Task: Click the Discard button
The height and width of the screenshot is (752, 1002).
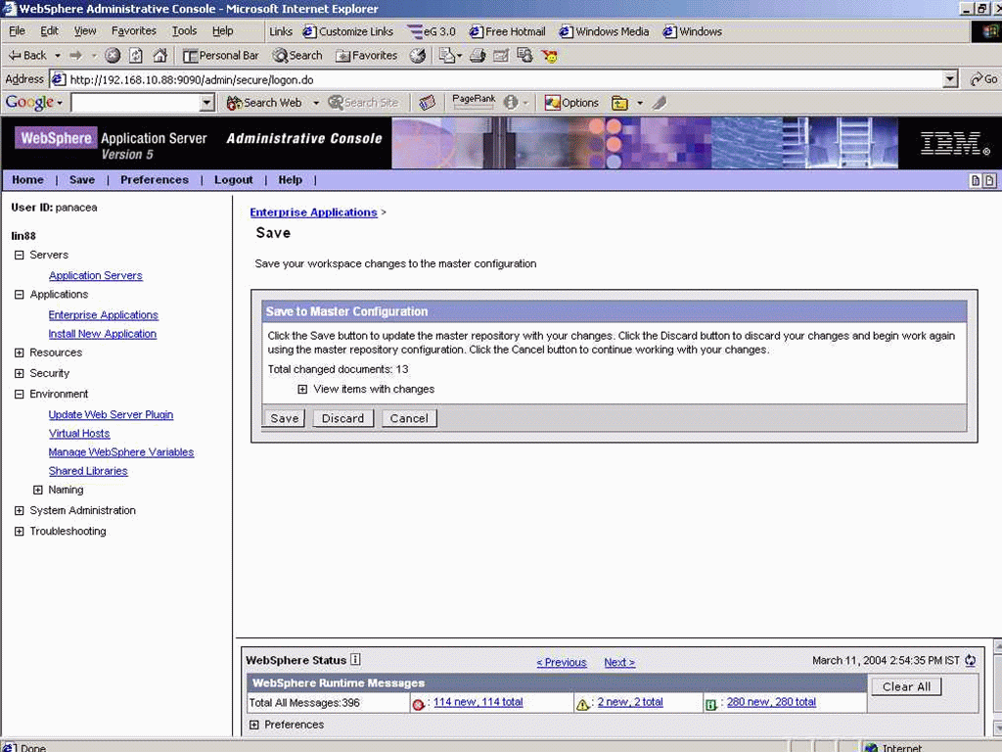Action: tap(343, 418)
